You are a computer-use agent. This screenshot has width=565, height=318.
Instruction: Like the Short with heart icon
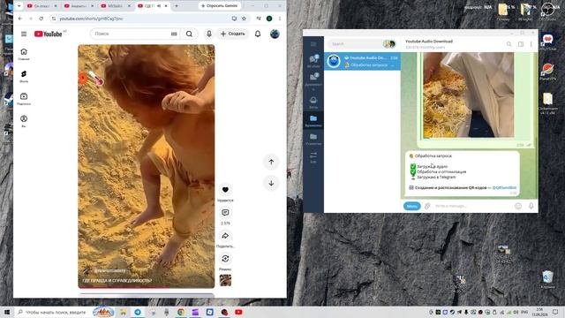pos(225,190)
